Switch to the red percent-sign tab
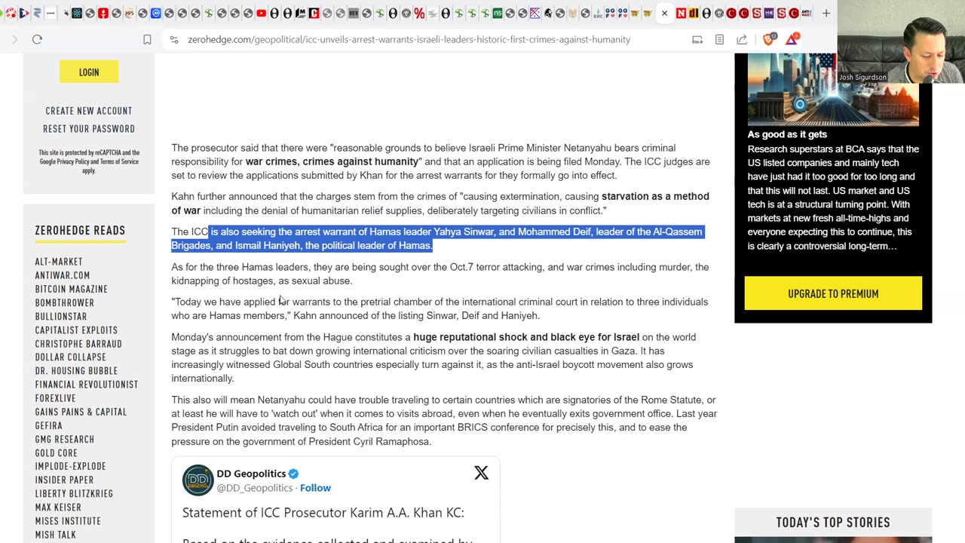This screenshot has width=965, height=543. point(419,13)
